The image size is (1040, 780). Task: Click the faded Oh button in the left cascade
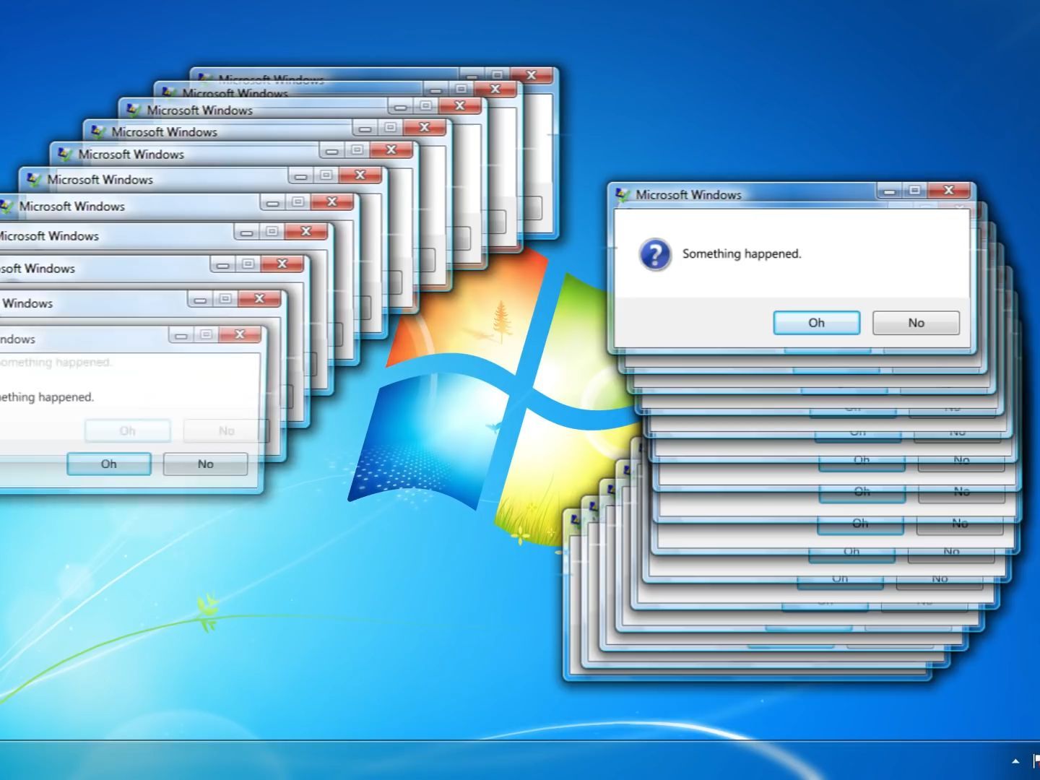(x=128, y=430)
